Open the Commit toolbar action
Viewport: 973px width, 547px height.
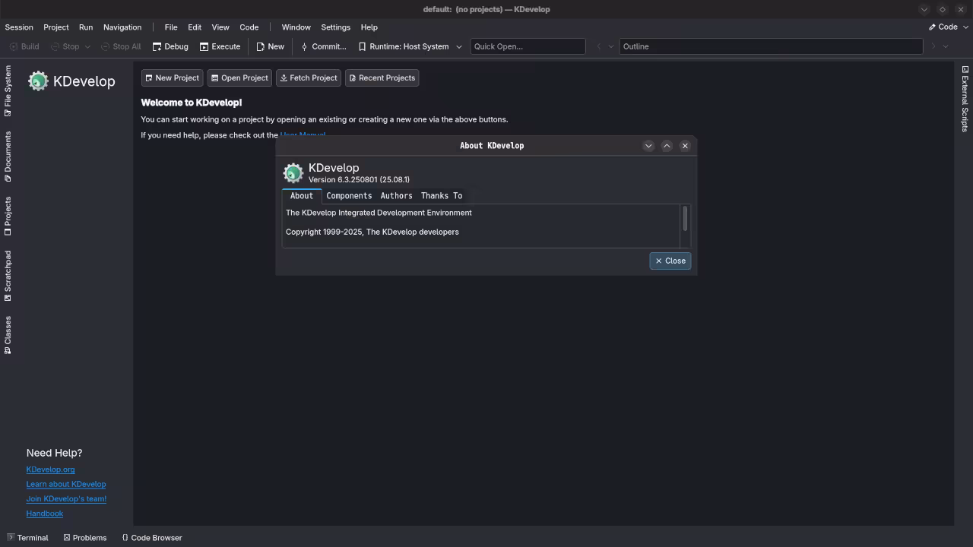pos(323,46)
